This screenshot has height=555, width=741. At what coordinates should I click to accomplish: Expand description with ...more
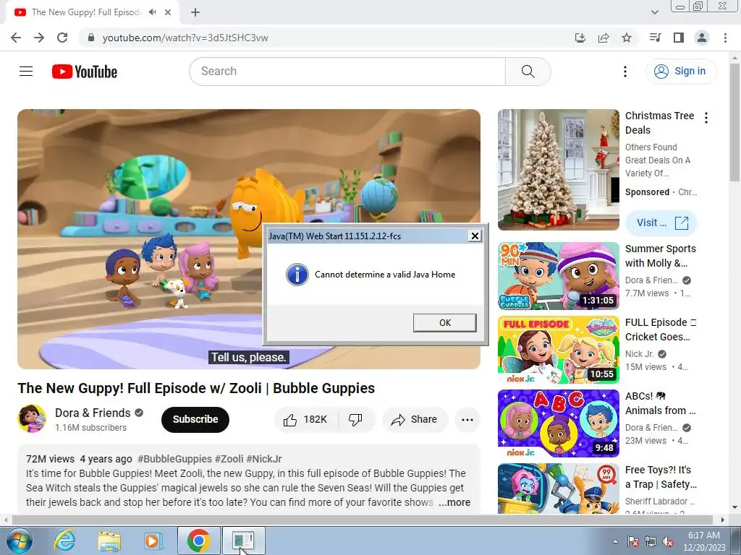point(454,503)
